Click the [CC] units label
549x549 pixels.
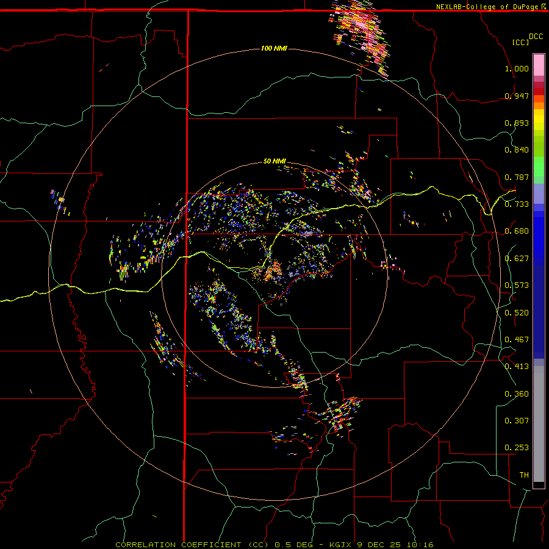click(x=520, y=42)
